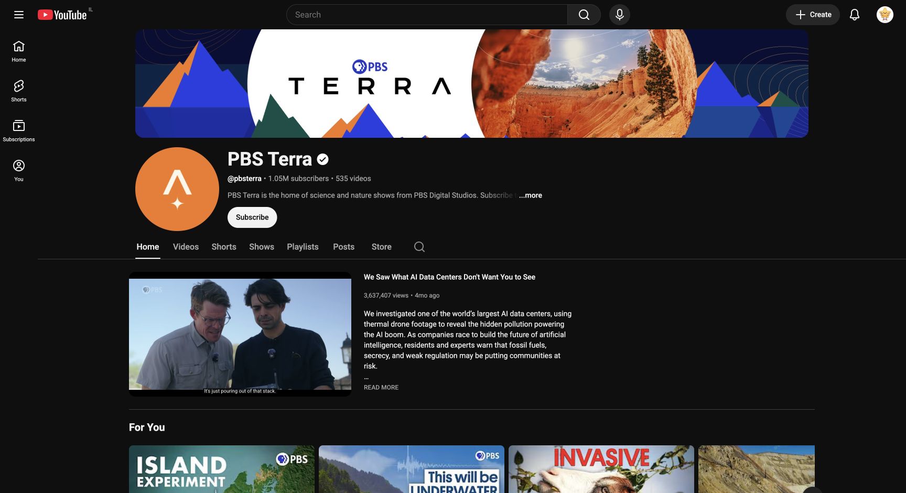Open the You section in sidebar
The image size is (906, 493).
click(19, 171)
